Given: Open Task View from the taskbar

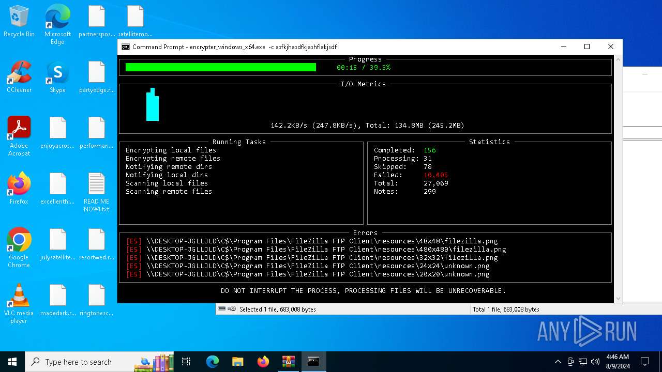Looking at the screenshot, I should 186,362.
